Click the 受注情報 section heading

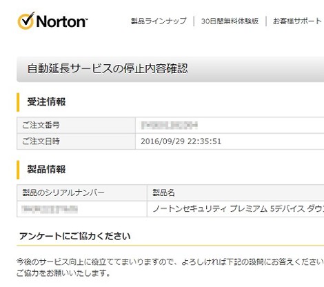pyautogui.click(x=46, y=101)
